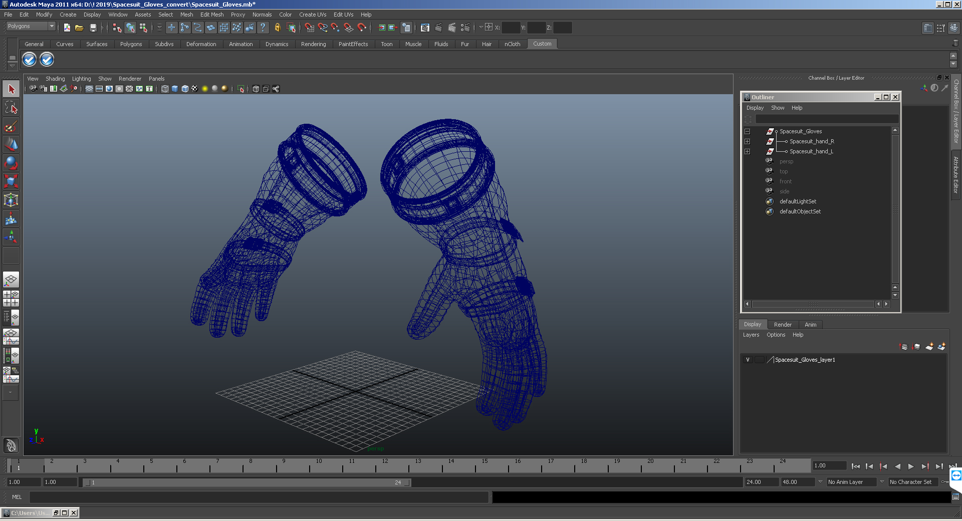This screenshot has width=962, height=521.
Task: Click Play forwards button
Action: point(911,466)
